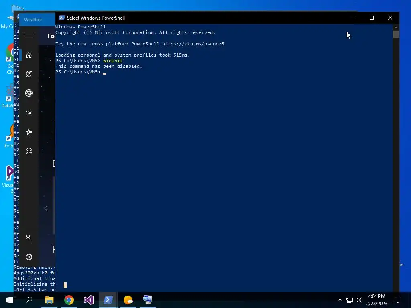Click 'This command has been disabled.' line

pos(99,66)
